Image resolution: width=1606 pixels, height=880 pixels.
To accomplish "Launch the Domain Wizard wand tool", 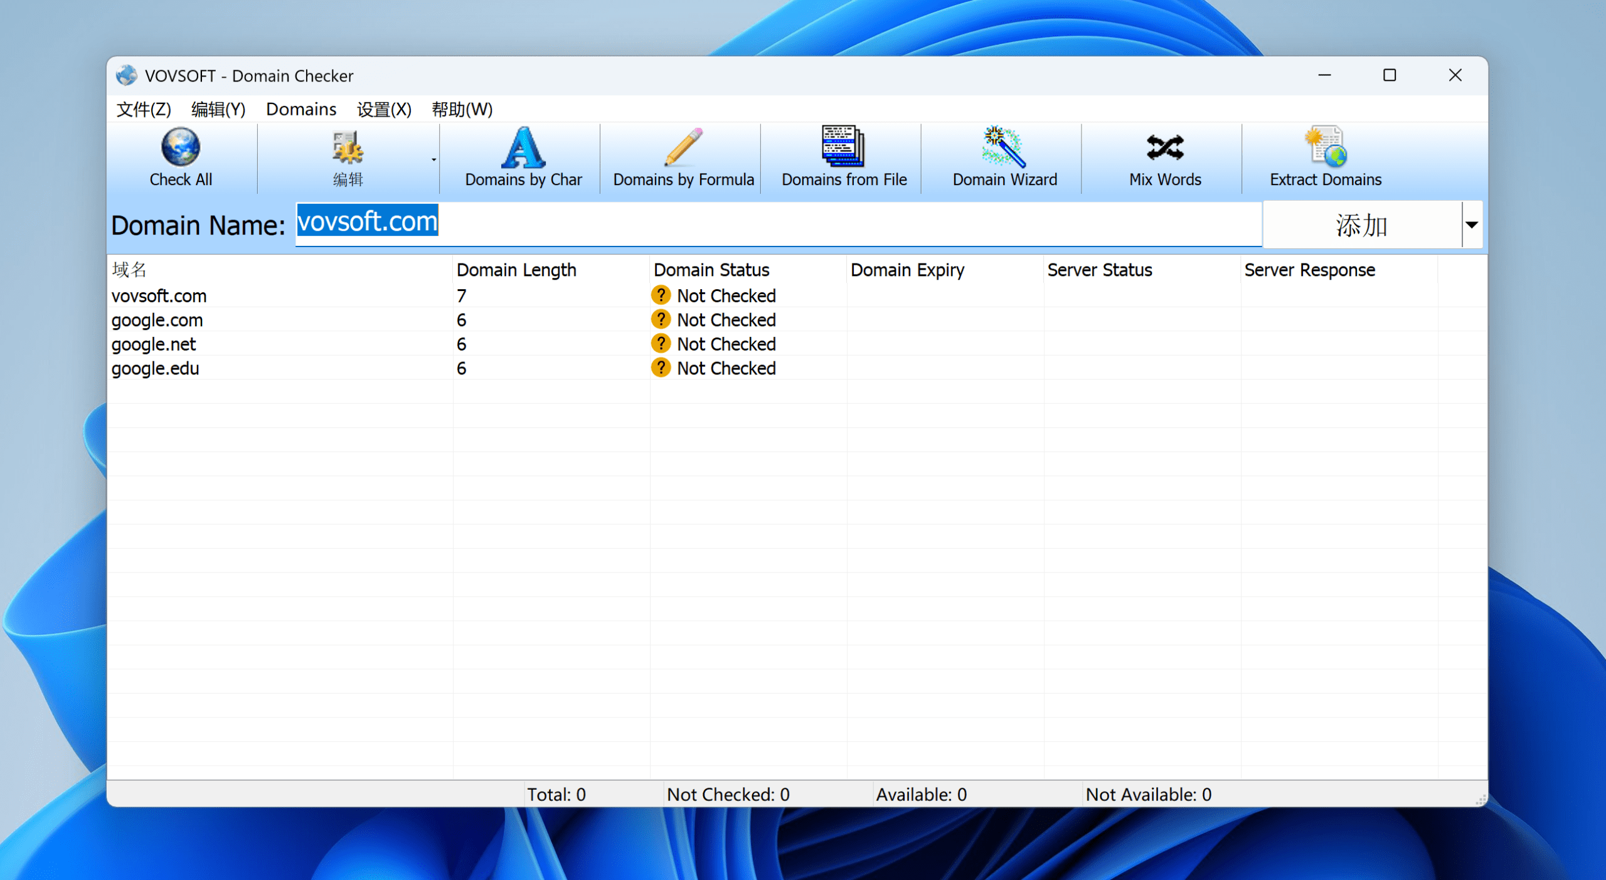I will tap(1004, 158).
